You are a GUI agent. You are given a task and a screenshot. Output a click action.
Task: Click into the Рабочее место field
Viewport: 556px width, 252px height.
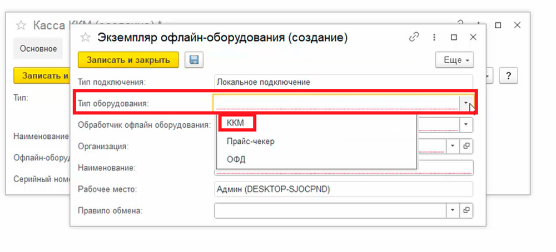342,189
